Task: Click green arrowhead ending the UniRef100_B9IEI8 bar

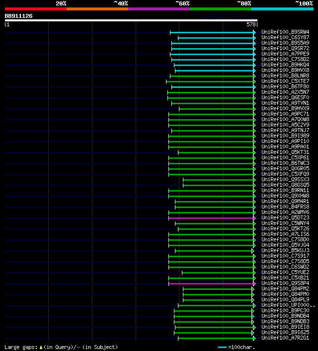Action: pos(254,328)
